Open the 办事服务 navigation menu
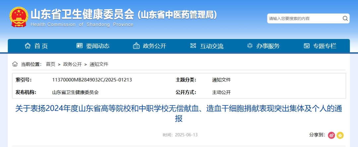Image resolution: width=358 pixels, height=147 pixels. click(268, 46)
